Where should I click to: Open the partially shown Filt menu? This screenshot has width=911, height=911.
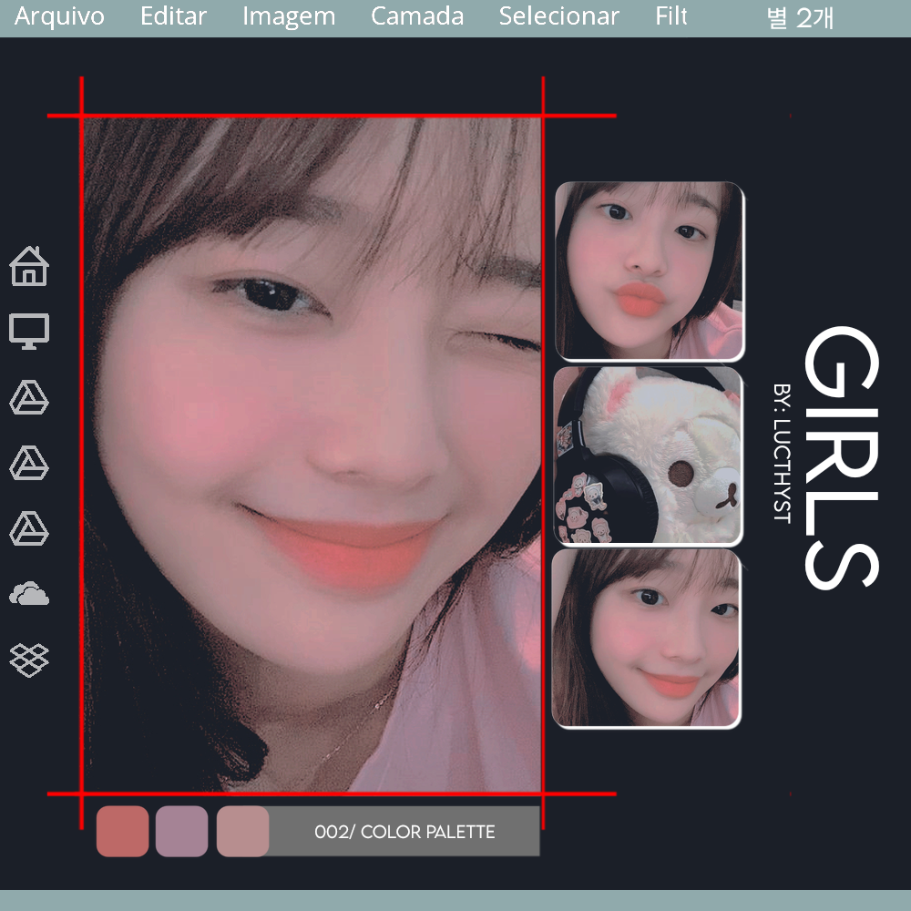tap(671, 16)
